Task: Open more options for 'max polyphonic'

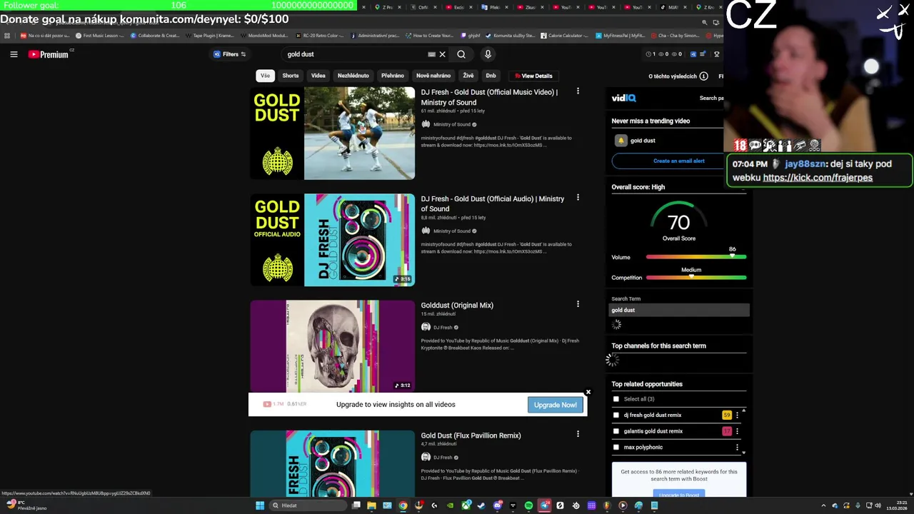Action: (737, 448)
